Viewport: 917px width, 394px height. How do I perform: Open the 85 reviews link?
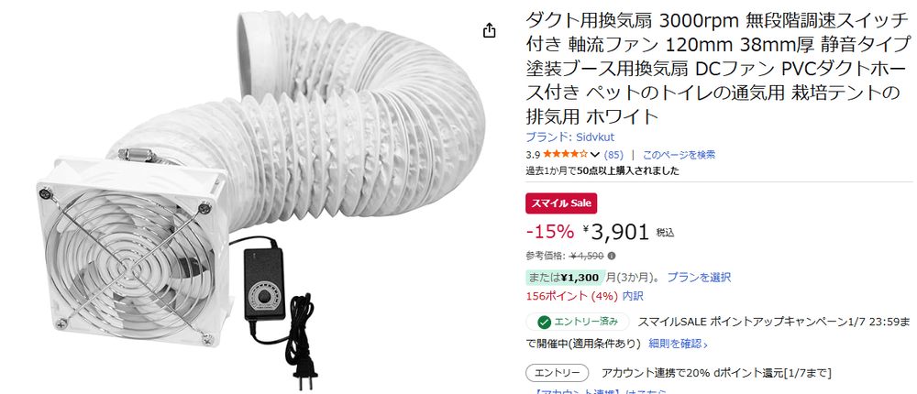pyautogui.click(x=613, y=155)
